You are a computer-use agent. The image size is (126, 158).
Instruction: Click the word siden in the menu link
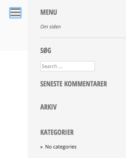click(x=55, y=27)
